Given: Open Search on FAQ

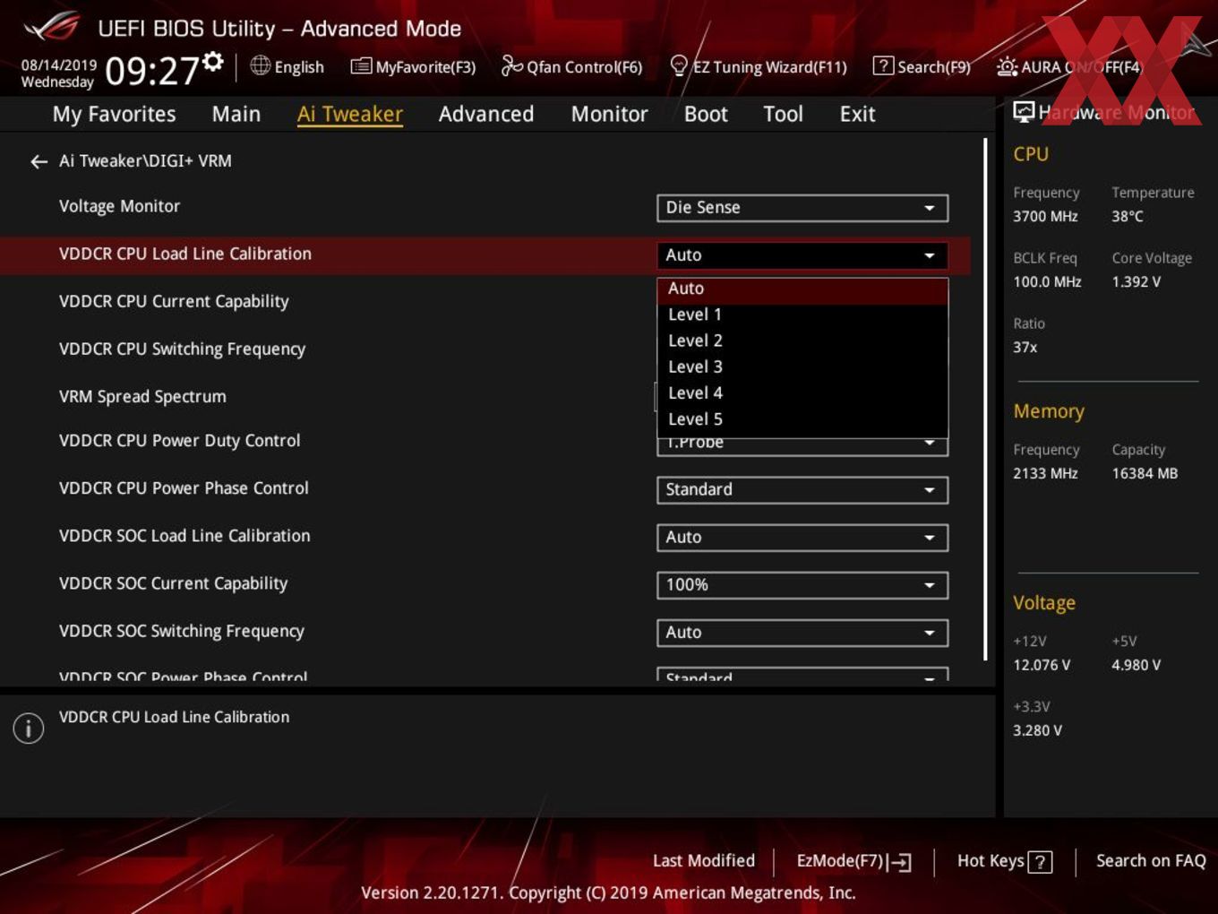Looking at the screenshot, I should 1151,860.
